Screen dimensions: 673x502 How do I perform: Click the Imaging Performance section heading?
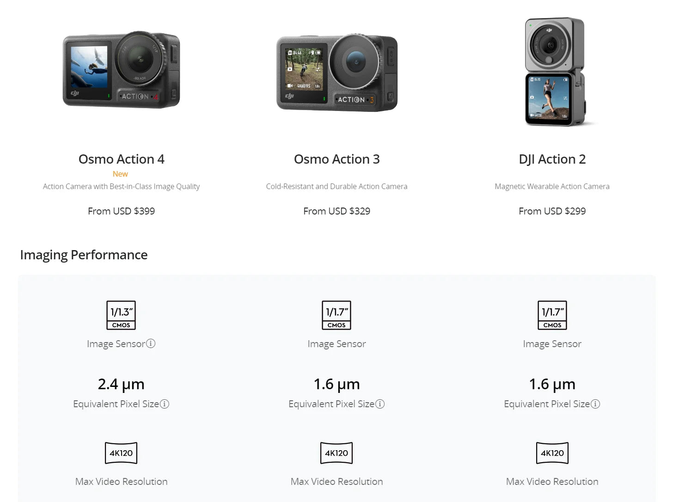pyautogui.click(x=84, y=255)
